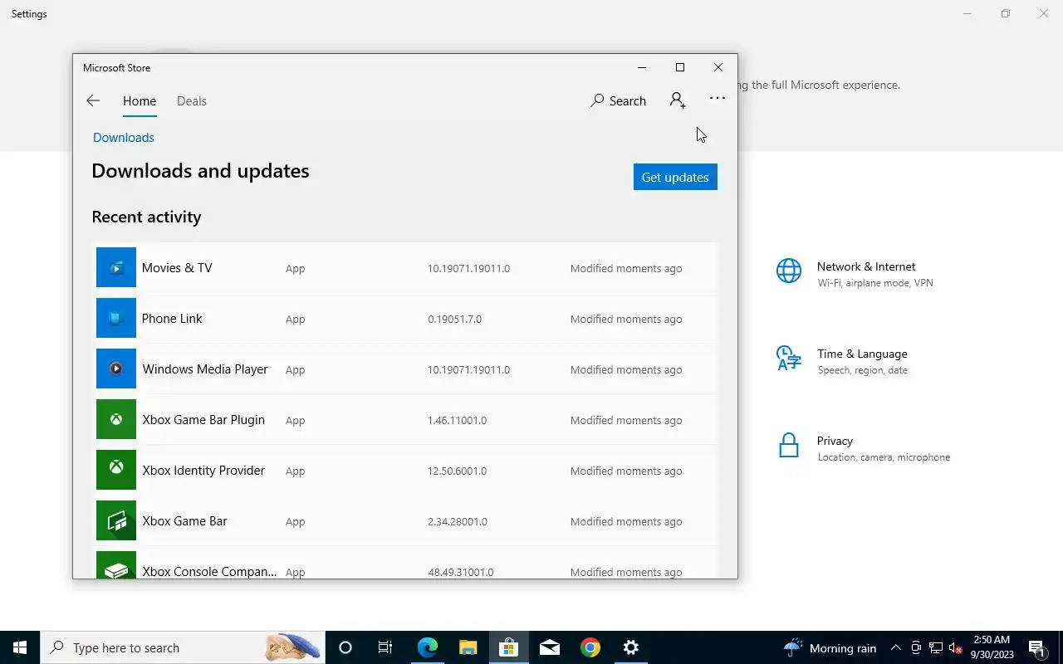Maximize the Microsoft Store window
Viewport: 1063px width, 664px height.
click(x=680, y=67)
